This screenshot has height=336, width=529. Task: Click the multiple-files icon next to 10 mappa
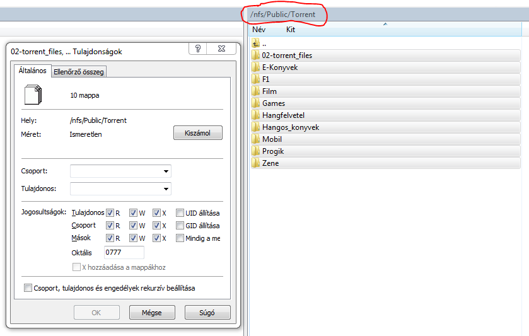[x=33, y=95]
